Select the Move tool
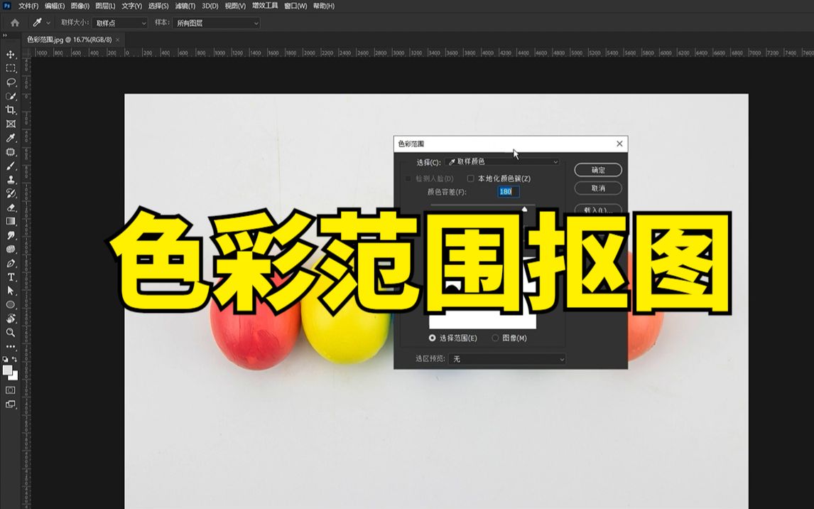The height and width of the screenshot is (509, 814). (x=11, y=55)
